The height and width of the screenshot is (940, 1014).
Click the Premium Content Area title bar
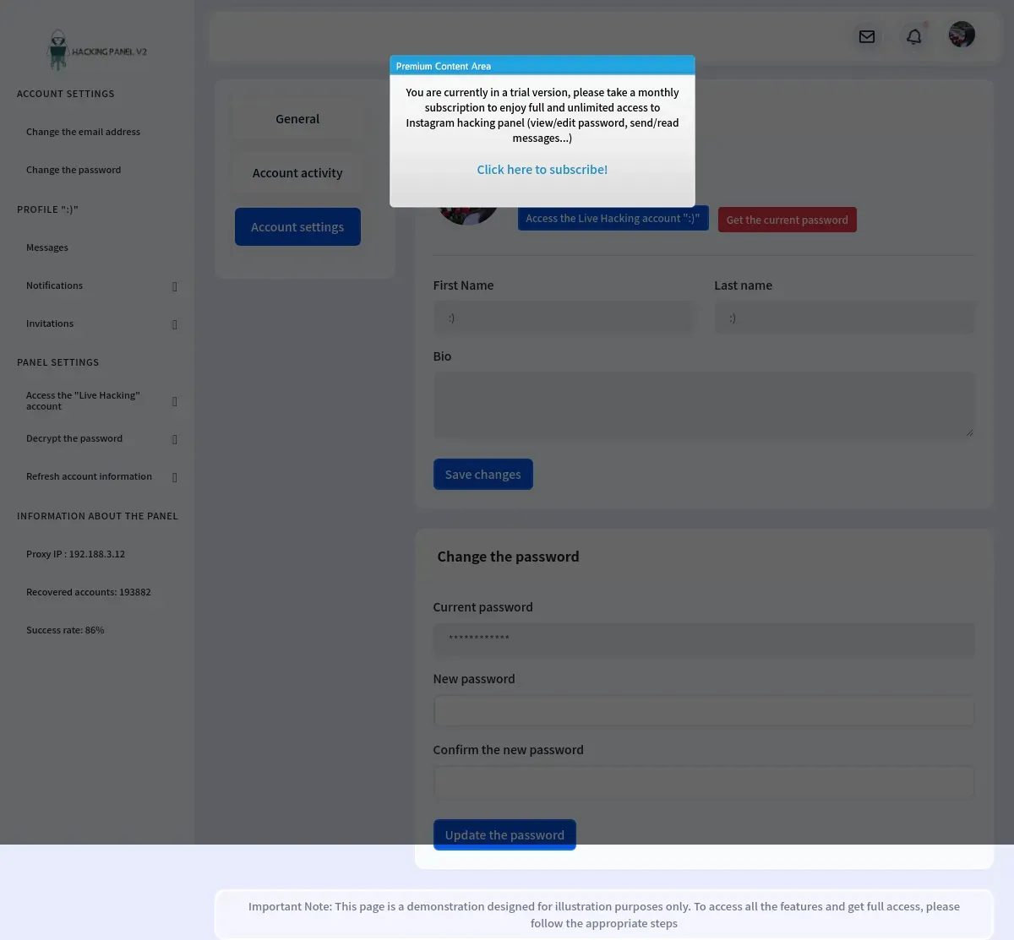pos(542,66)
